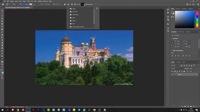The image size is (200, 112).
Task: Expand the Boats shape folder
Action: coord(69,18)
